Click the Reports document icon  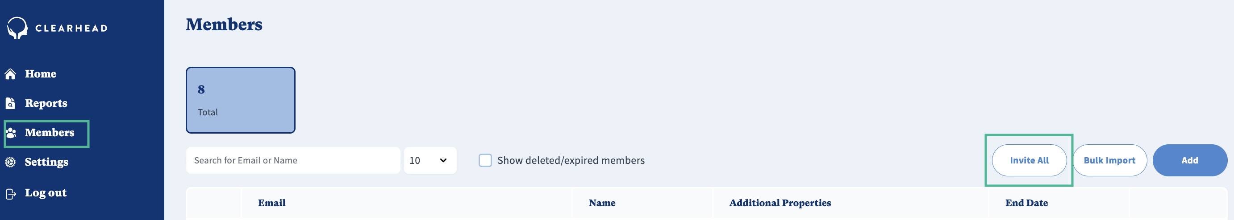[x=11, y=103]
